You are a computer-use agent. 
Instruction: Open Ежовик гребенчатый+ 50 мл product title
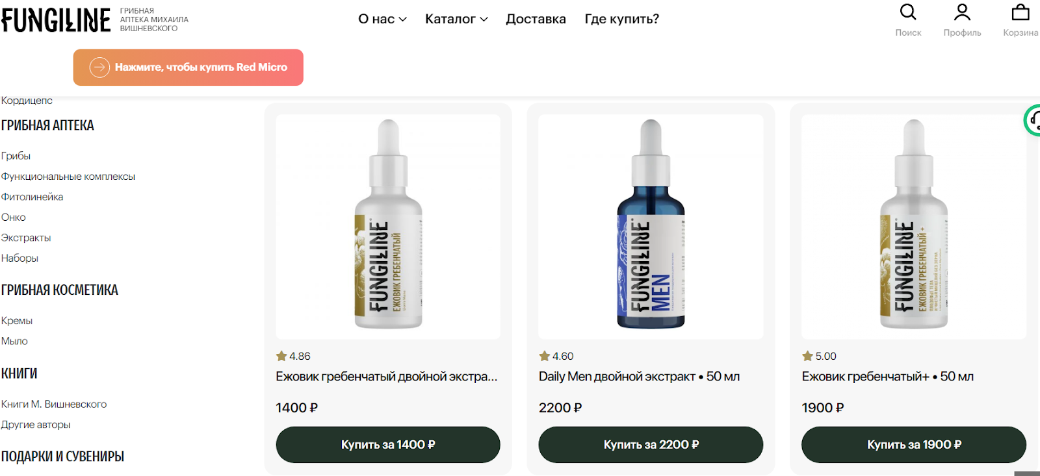point(887,377)
